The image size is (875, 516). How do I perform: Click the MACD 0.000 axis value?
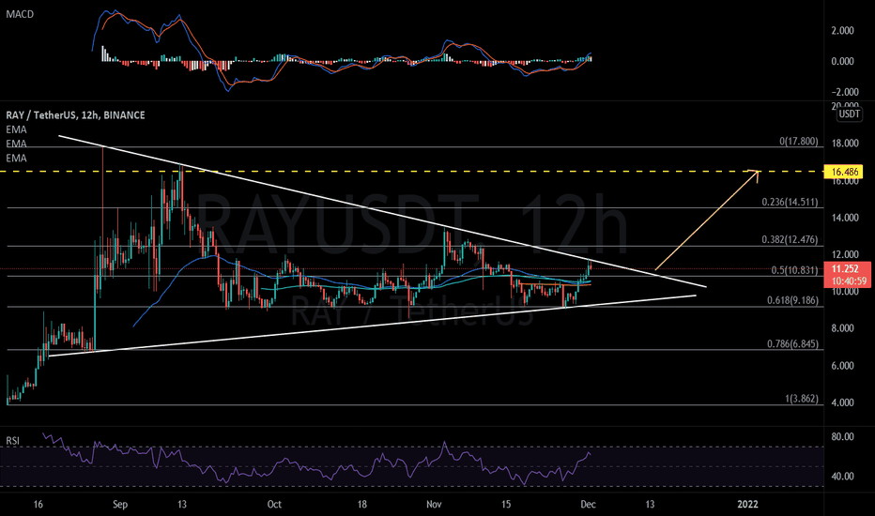[843, 61]
